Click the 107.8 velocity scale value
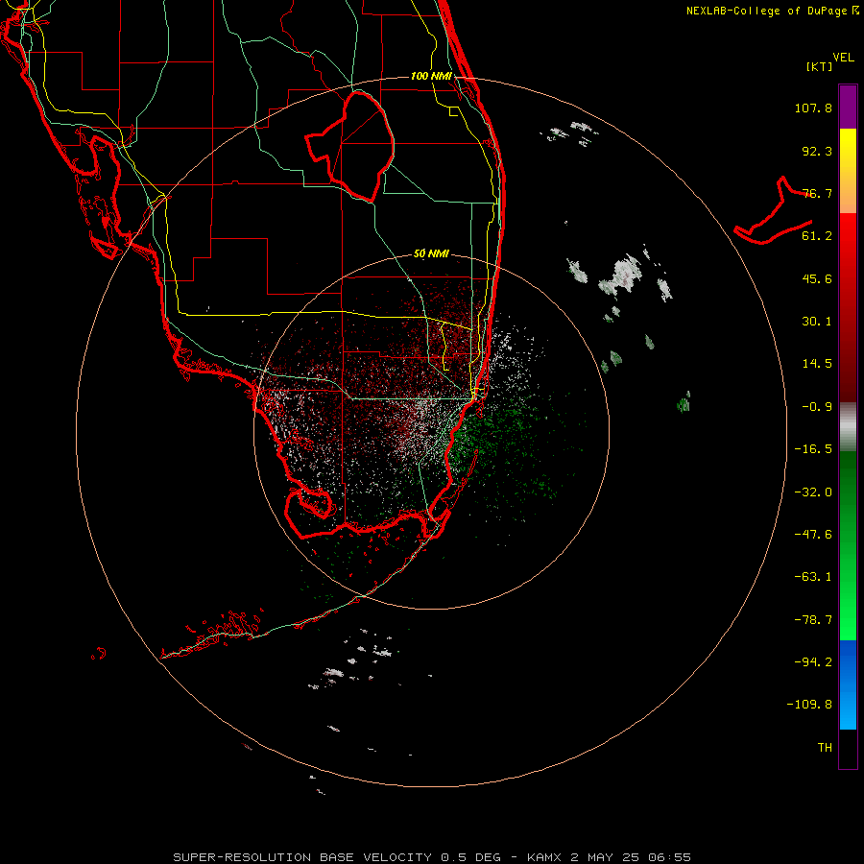 coord(813,108)
